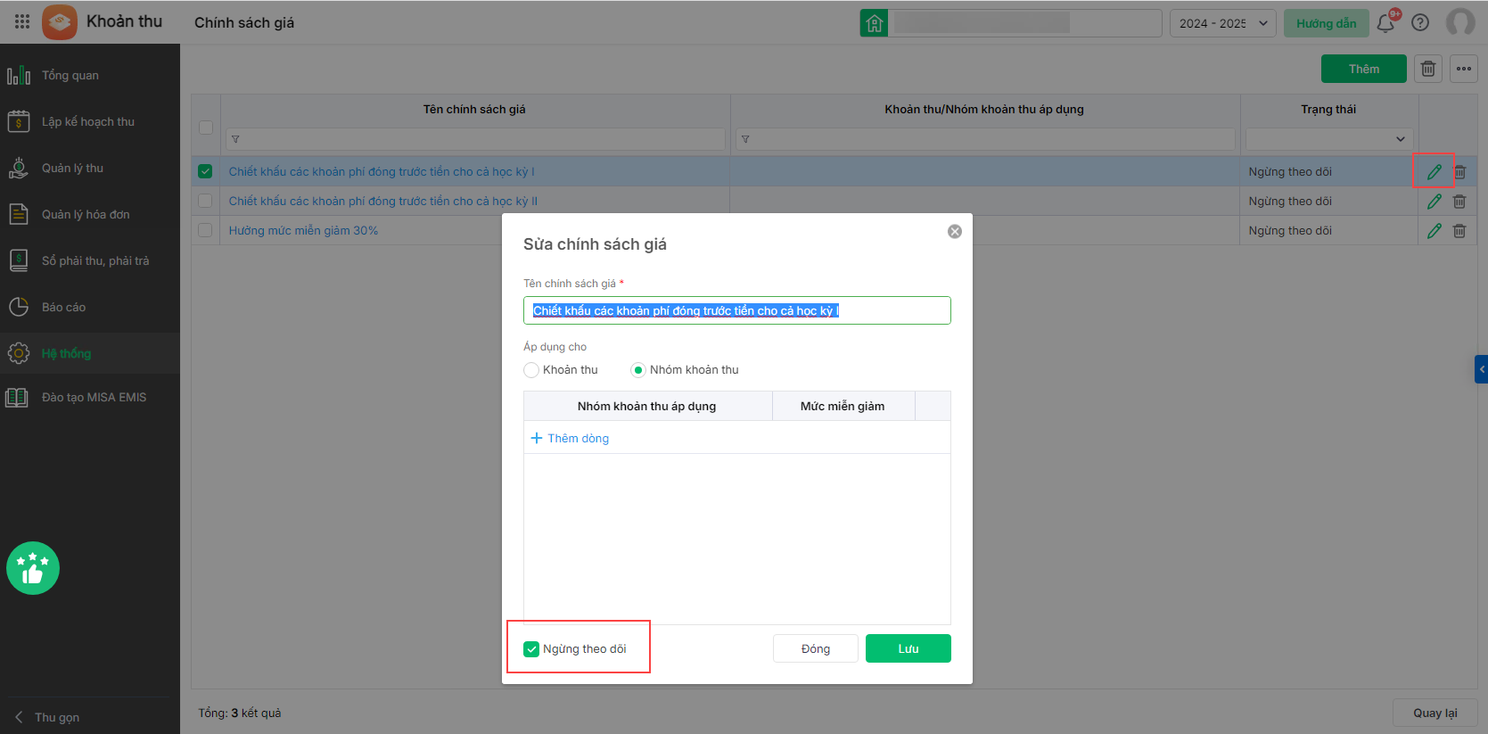Viewport: 1488px width, 734px height.
Task: Click the Lưu button
Action: [x=908, y=649]
